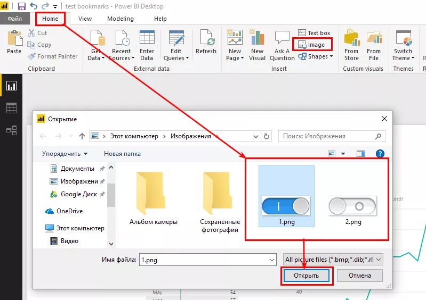Select the Сохраненные фотографии folder

click(220, 202)
